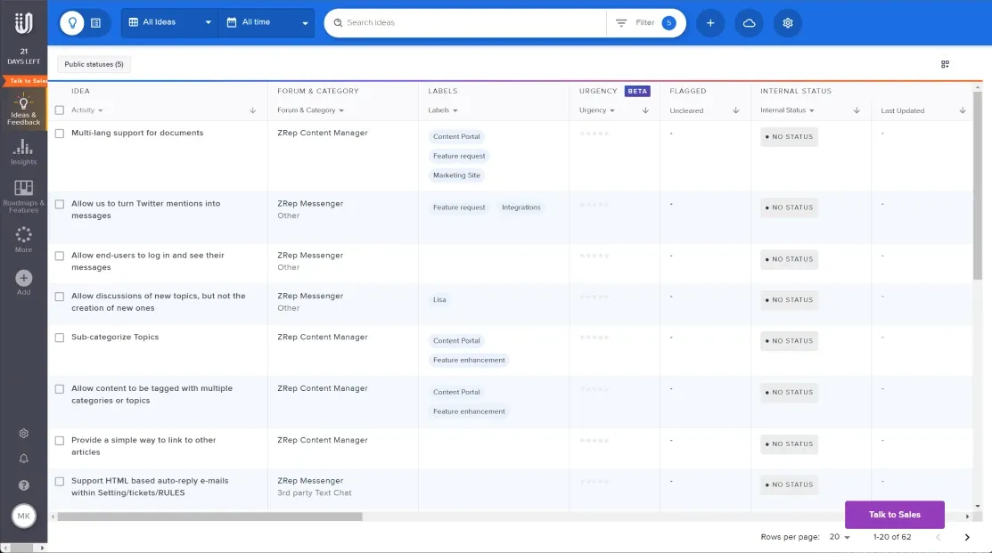Image resolution: width=992 pixels, height=553 pixels.
Task: Open the help question mark
Action: point(23,485)
